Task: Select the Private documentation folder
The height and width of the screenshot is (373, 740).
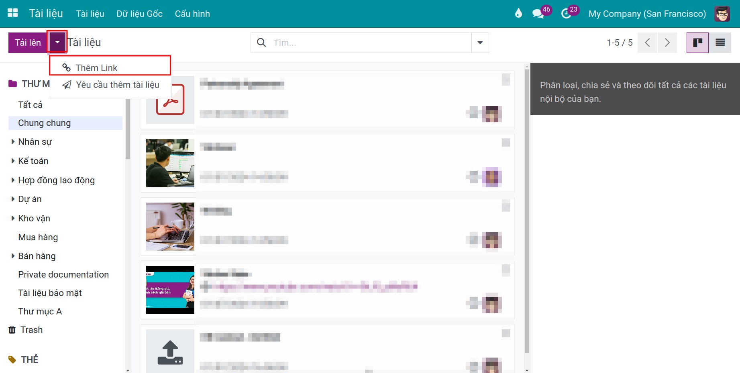Action: point(63,274)
